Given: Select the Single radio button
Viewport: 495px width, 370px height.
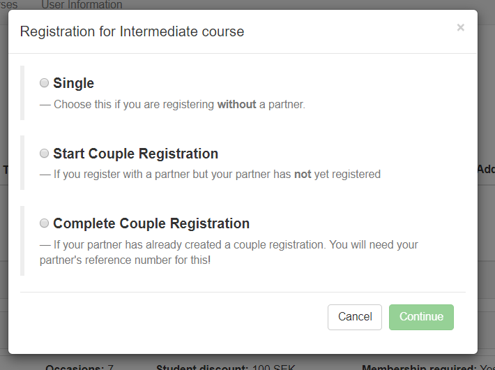Looking at the screenshot, I should [45, 83].
